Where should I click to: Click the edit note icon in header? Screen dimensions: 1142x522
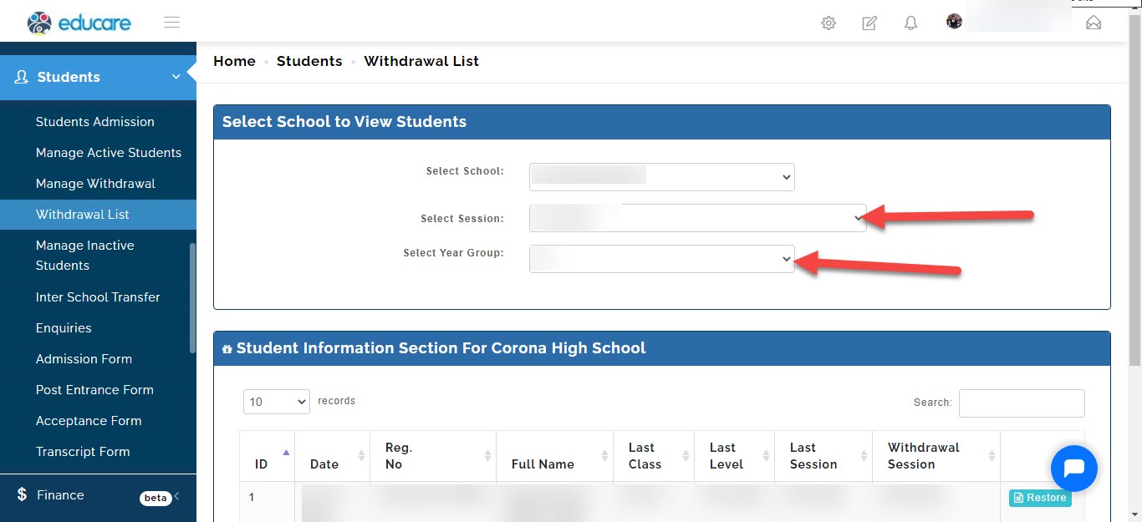pos(869,23)
